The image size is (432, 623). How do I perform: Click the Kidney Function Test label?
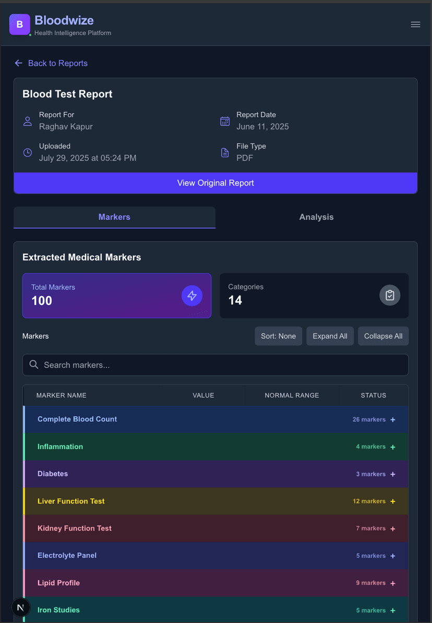[74, 528]
